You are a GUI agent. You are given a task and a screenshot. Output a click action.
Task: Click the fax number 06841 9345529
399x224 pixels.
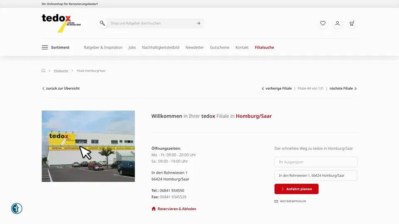point(173,197)
